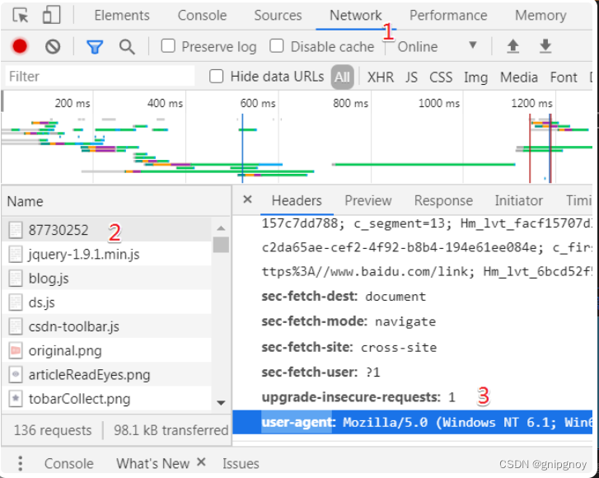Viewport: 599px width, 478px height.
Task: Open the Initiator tab
Action: 518,200
